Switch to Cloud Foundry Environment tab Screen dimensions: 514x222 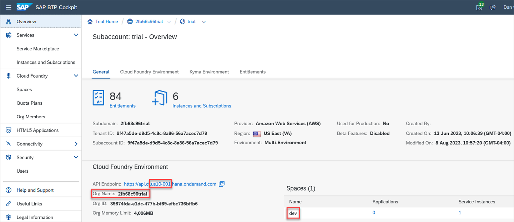pyautogui.click(x=149, y=72)
